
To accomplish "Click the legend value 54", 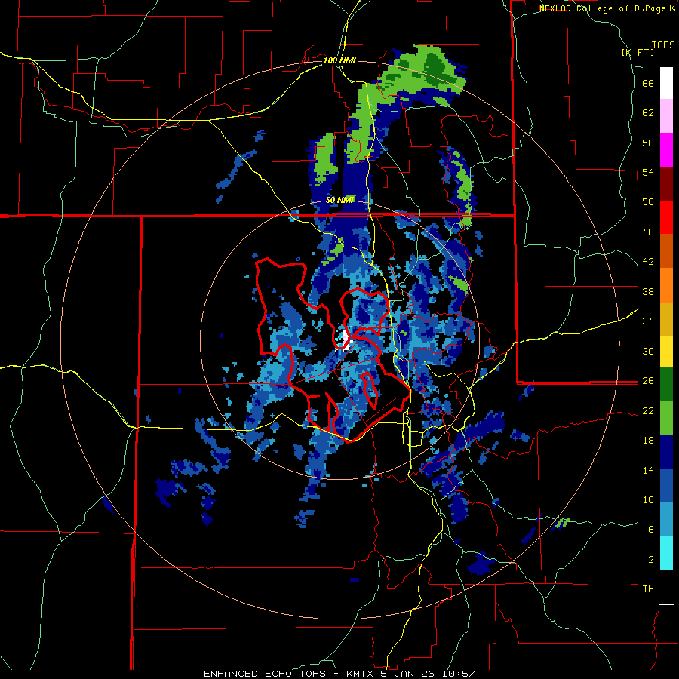I will pos(648,172).
